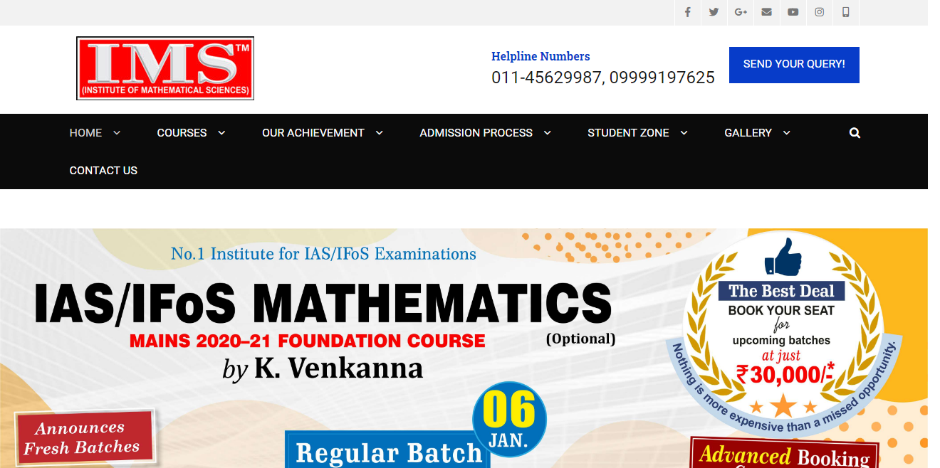Expand the ADMISSION PROCESS dropdown
The image size is (940, 468).
pos(547,133)
